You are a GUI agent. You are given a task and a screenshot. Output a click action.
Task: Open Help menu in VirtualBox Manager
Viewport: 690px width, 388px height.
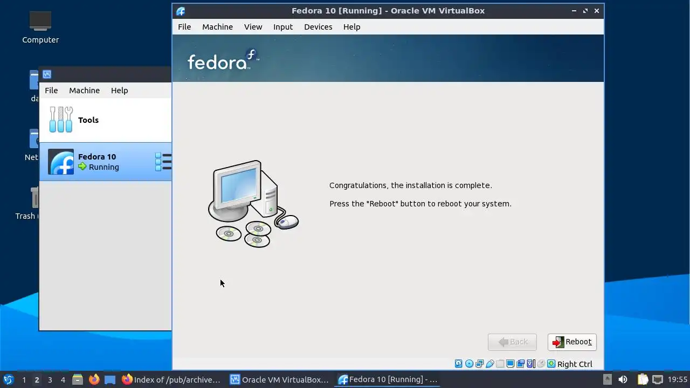(119, 91)
